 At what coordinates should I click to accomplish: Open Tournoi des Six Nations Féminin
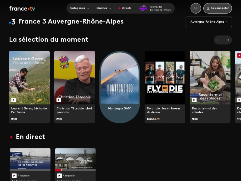point(155,8)
